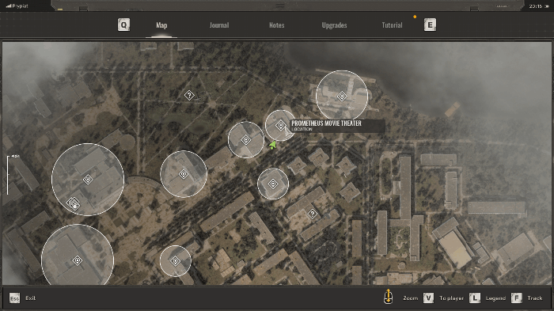Click the Zoom label in the bottom bar
The width and height of the screenshot is (554, 311).
(x=410, y=298)
